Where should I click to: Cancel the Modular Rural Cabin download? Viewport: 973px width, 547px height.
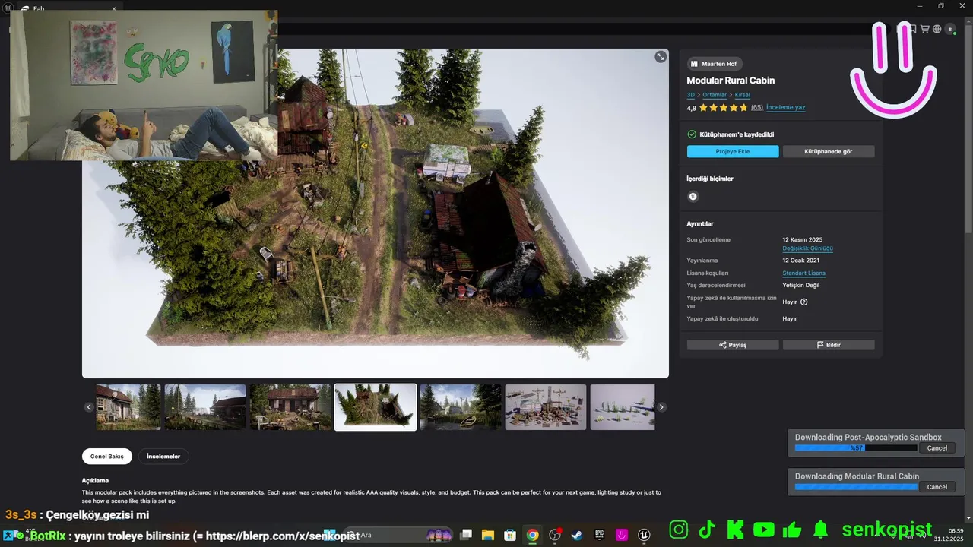(937, 487)
